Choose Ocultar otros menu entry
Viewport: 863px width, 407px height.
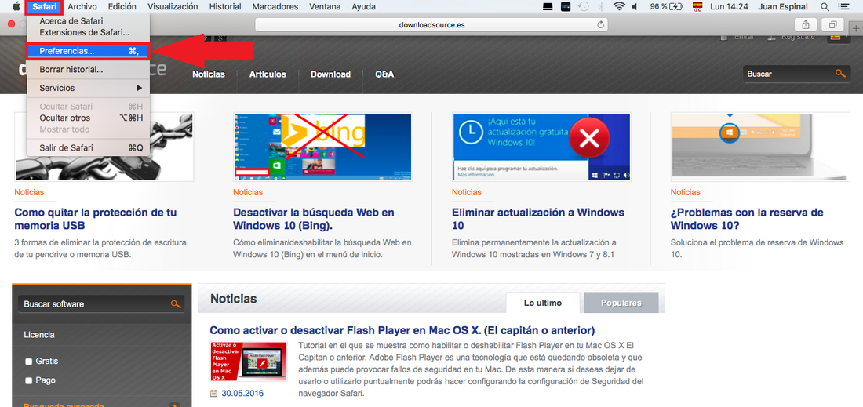[88, 118]
